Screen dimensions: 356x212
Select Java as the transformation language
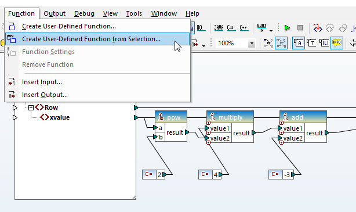219,28
